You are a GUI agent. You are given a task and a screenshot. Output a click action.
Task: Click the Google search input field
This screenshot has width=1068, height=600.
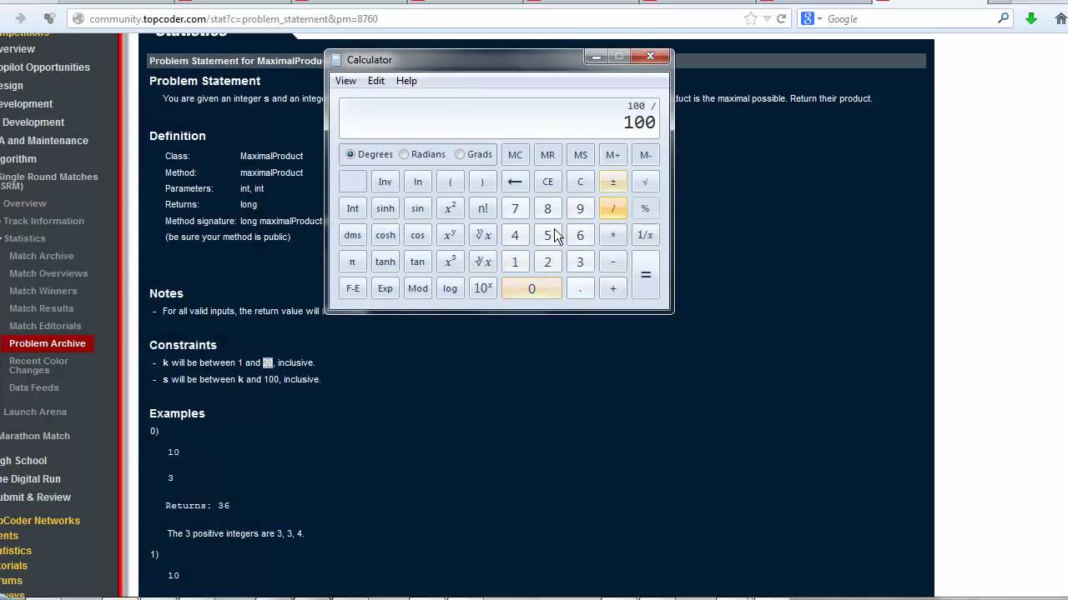point(909,18)
